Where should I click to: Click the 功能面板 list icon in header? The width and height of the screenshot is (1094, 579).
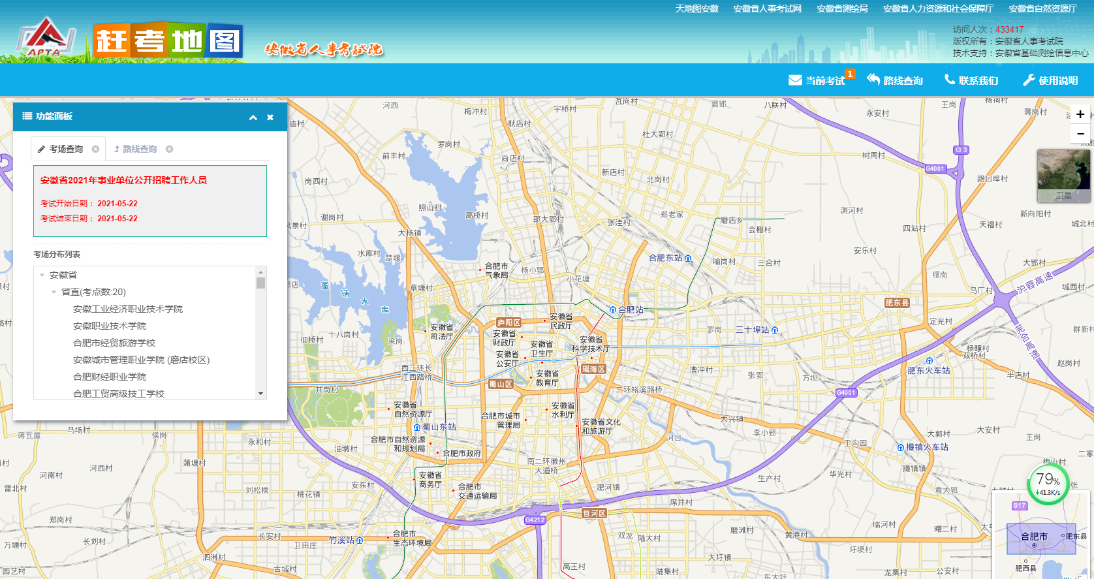click(27, 116)
